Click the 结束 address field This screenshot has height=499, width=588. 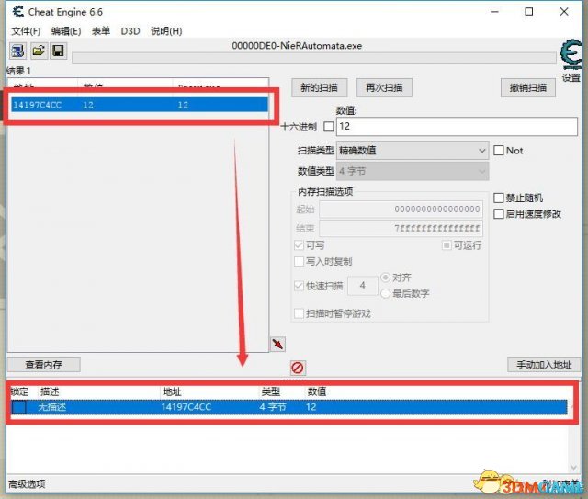click(x=401, y=228)
